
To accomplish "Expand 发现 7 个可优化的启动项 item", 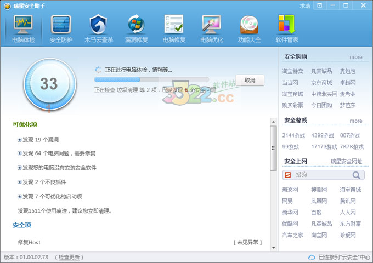I will 20,197.
